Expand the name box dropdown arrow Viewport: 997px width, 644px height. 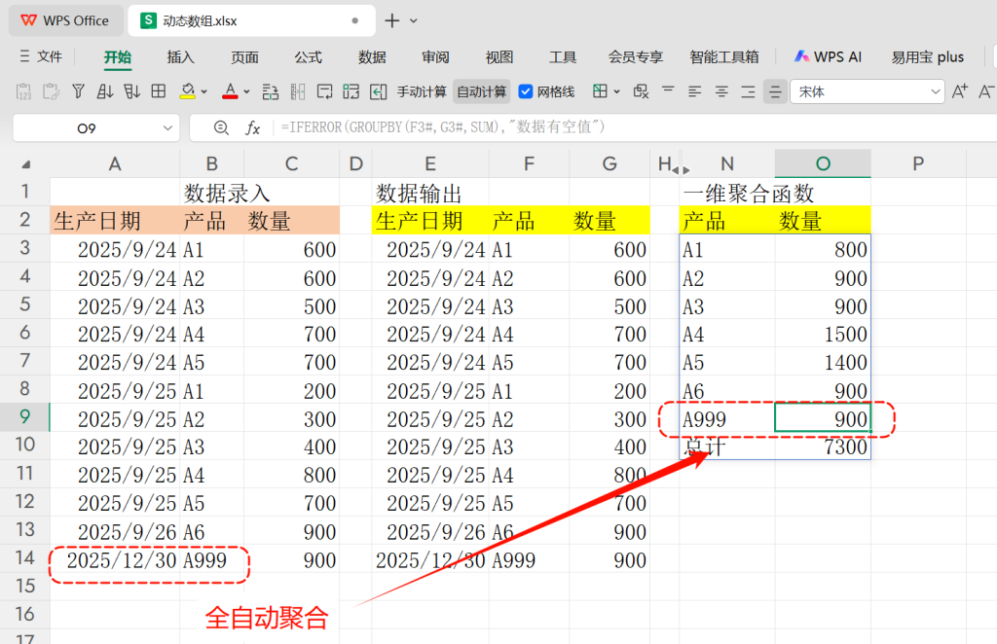point(167,128)
